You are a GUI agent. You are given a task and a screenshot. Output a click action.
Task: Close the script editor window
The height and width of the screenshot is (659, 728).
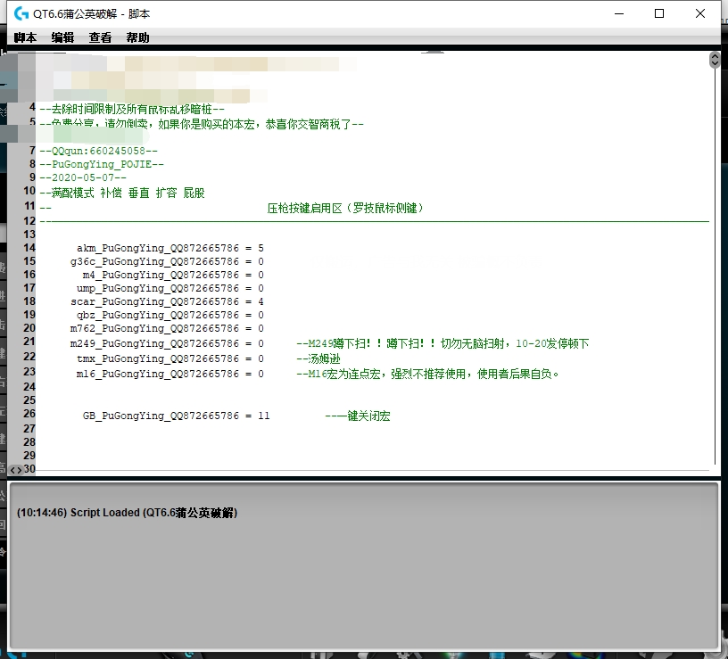[700, 14]
